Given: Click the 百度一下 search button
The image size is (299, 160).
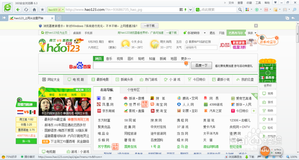Looking at the screenshot, I should click(201, 65).
